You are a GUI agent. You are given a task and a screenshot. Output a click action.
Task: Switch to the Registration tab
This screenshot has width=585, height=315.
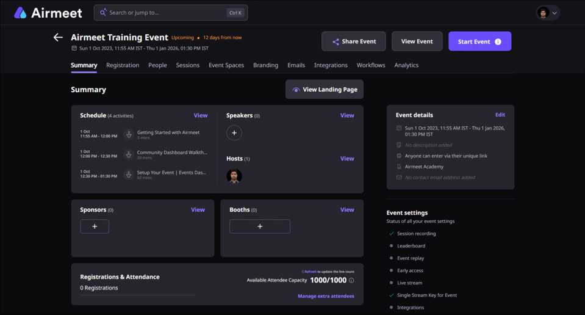point(123,65)
